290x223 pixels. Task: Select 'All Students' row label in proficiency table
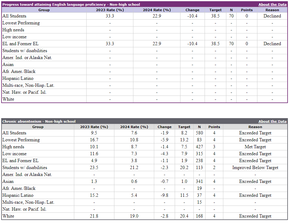pos(14,16)
